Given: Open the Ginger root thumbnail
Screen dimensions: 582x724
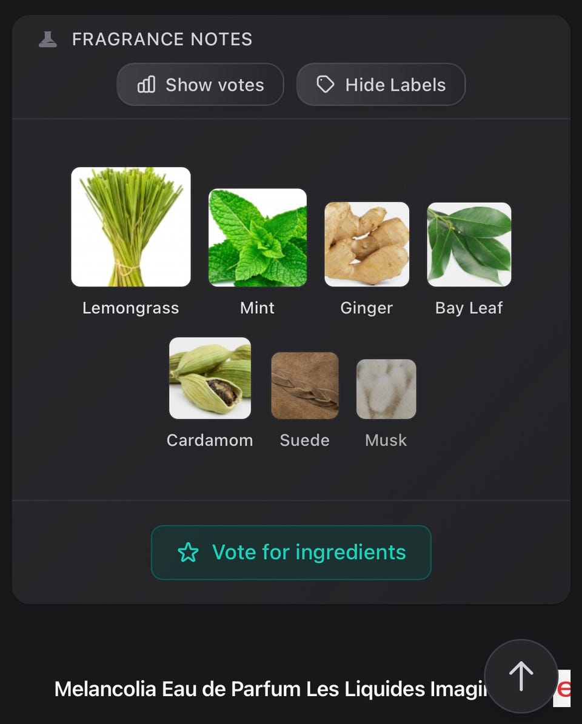Looking at the screenshot, I should 367,244.
